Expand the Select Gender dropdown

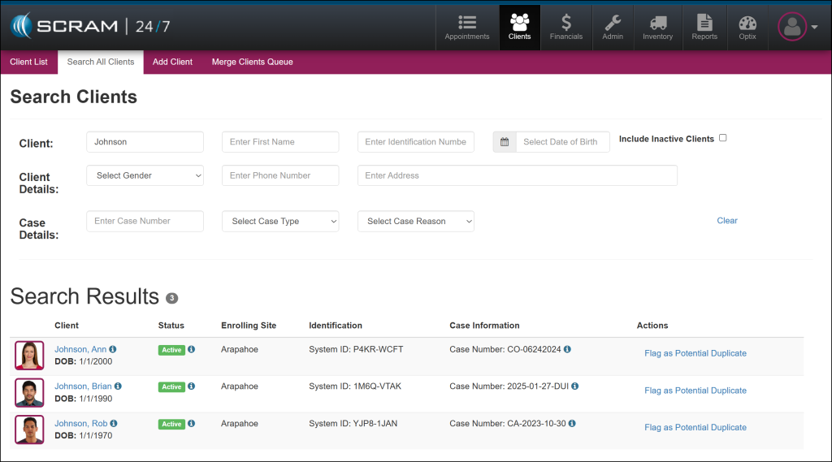click(145, 175)
